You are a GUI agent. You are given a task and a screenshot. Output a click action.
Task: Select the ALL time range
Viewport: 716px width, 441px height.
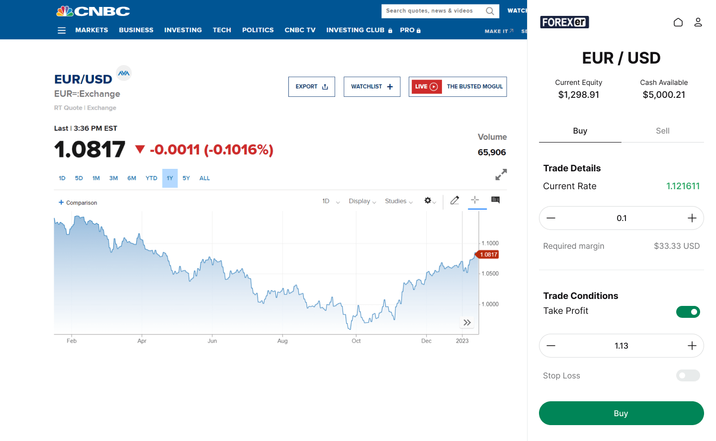click(x=204, y=178)
